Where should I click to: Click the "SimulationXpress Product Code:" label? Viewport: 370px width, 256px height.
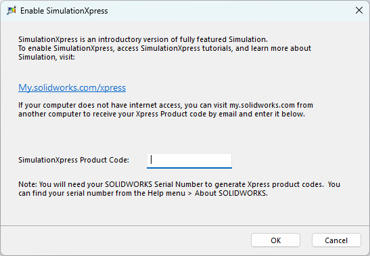(74, 160)
